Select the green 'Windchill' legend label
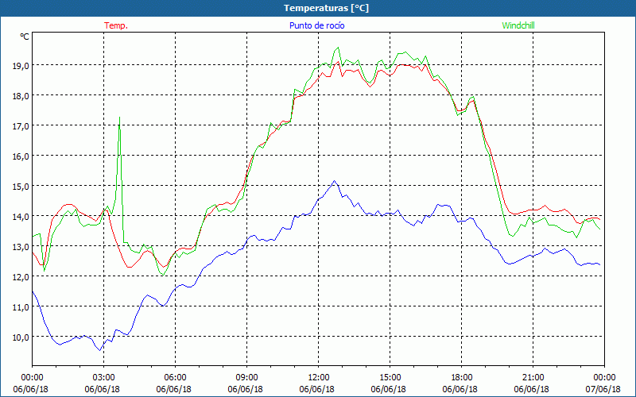636x397 pixels. tap(518, 25)
